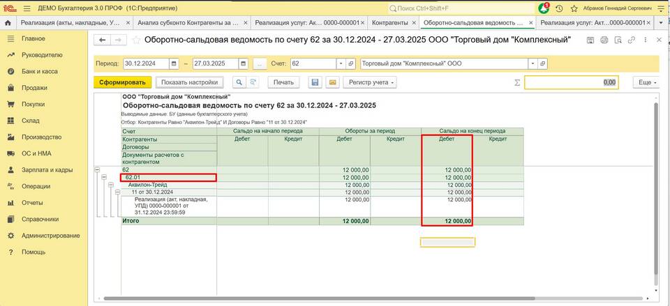Open Зарплата и кадры section
The image size is (670, 306).
coord(47,170)
